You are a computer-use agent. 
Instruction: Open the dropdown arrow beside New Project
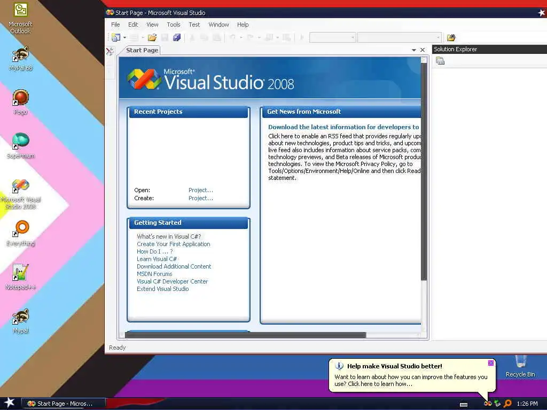tap(124, 37)
